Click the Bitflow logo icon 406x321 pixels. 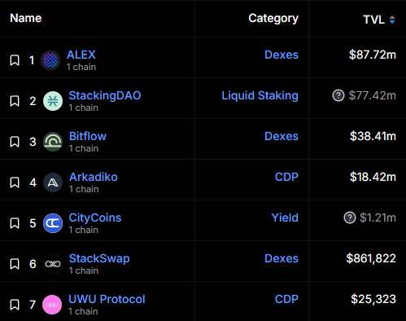[x=53, y=142]
